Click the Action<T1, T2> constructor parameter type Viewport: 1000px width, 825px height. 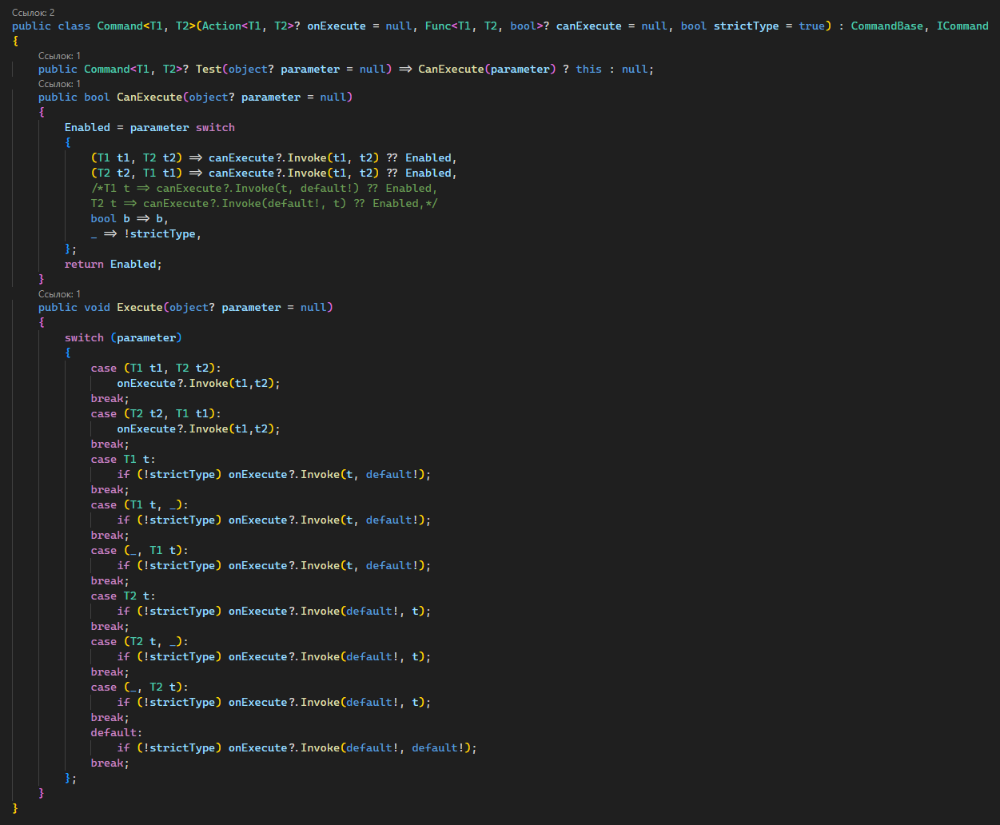click(x=252, y=26)
